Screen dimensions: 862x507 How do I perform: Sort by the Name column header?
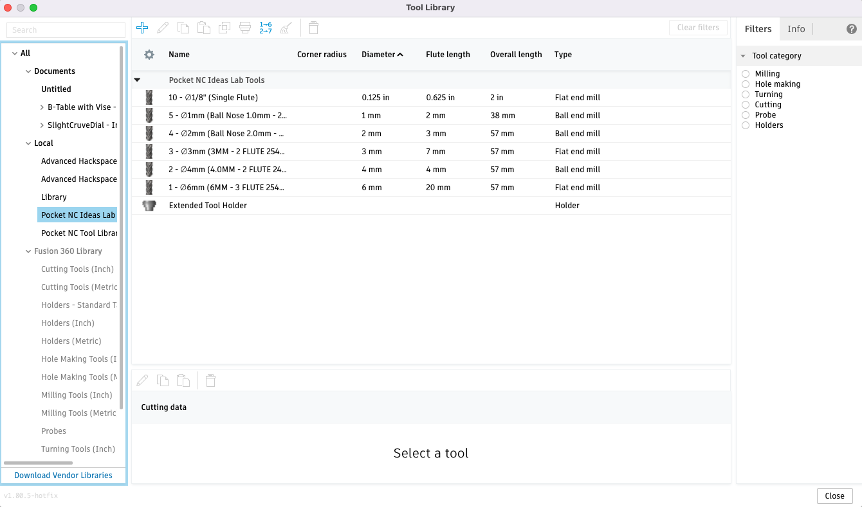coord(179,55)
